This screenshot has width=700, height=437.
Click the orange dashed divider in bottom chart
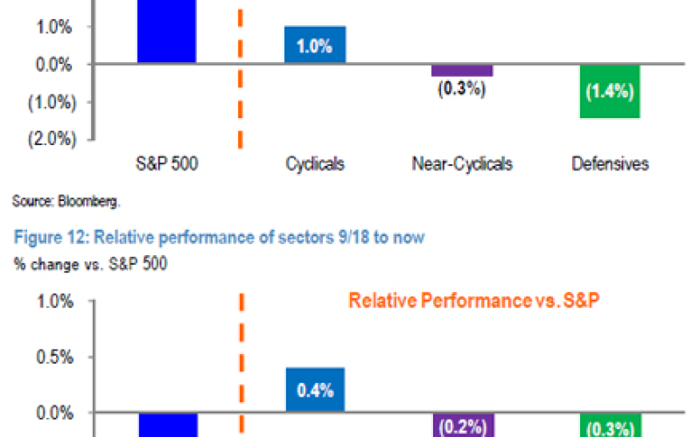click(x=240, y=367)
